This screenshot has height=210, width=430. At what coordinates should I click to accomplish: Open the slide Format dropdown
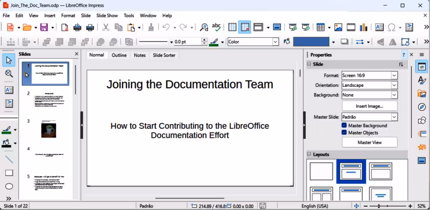coord(370,75)
